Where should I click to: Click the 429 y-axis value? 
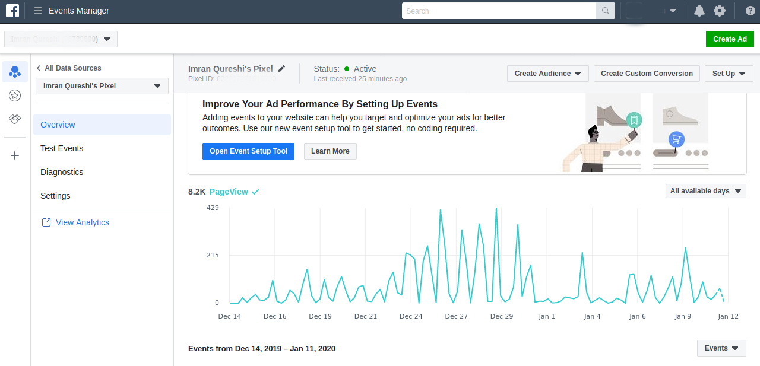tap(213, 208)
